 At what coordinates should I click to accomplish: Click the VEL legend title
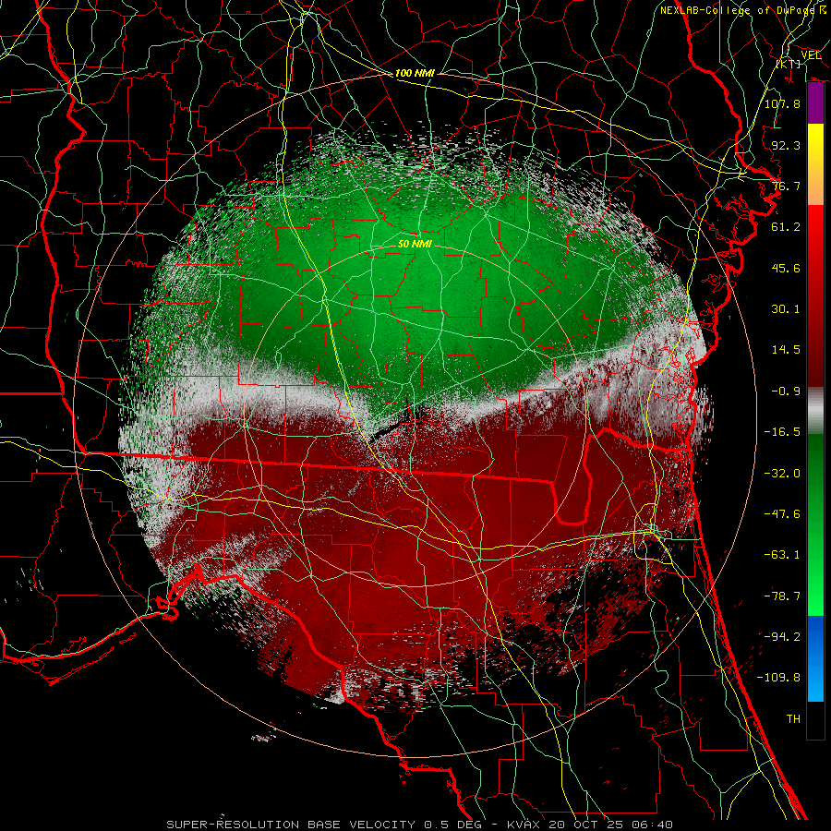point(811,55)
